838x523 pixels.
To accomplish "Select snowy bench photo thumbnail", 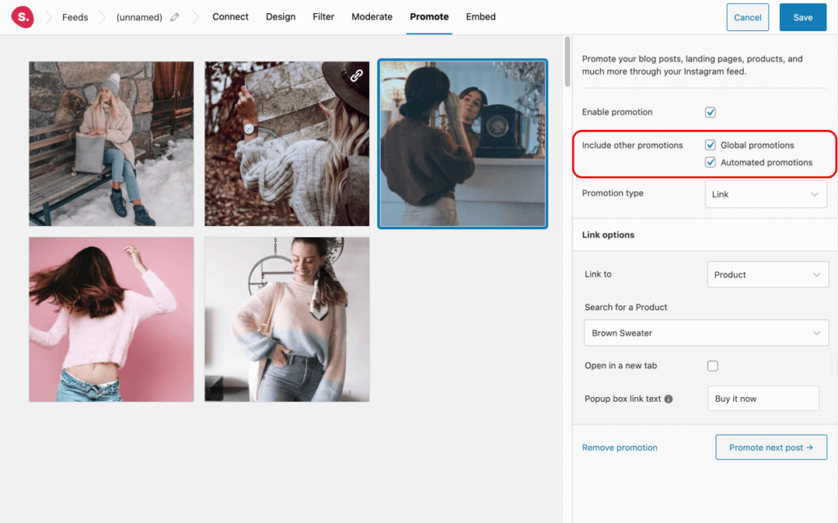I will pyautogui.click(x=111, y=143).
